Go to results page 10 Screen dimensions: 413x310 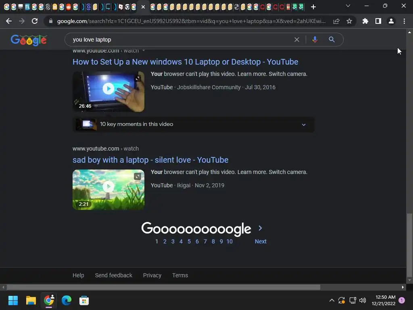[229, 241]
